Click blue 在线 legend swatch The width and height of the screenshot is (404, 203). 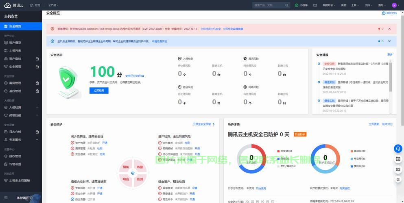278,159
